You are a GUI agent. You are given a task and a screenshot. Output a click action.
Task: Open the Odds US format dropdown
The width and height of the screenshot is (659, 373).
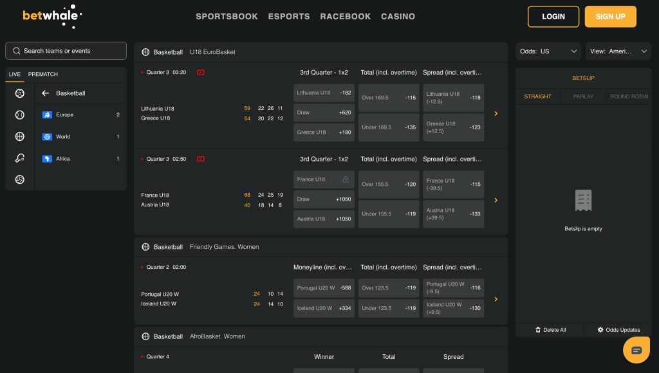[x=548, y=51]
